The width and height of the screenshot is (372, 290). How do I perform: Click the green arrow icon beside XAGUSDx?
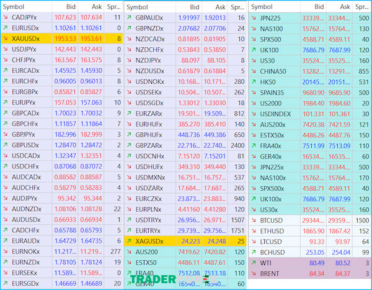129,241
